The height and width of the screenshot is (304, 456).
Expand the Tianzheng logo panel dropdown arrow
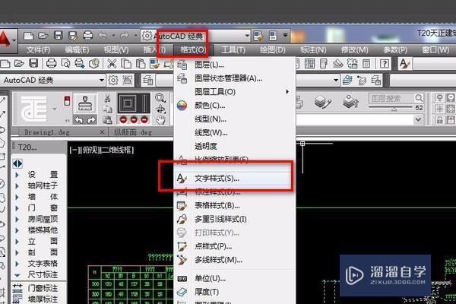55,109
